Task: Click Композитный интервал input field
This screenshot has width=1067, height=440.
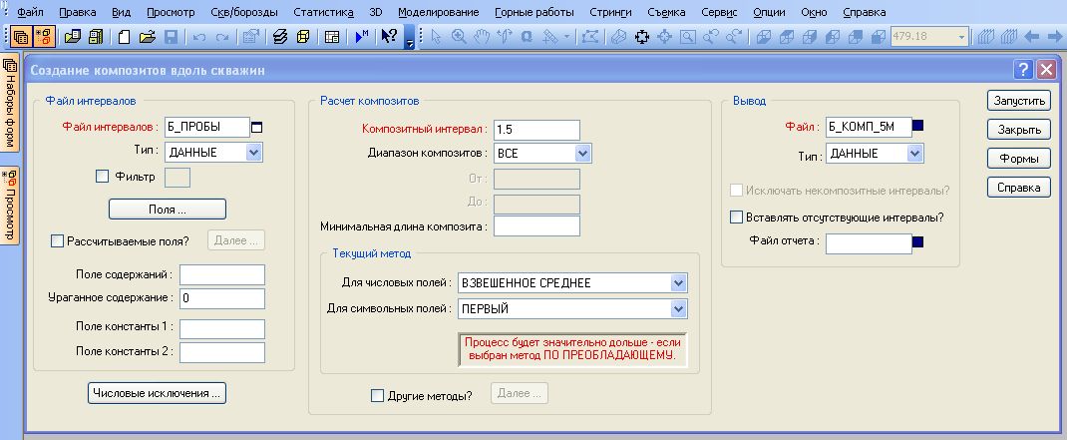Action: tap(536, 130)
